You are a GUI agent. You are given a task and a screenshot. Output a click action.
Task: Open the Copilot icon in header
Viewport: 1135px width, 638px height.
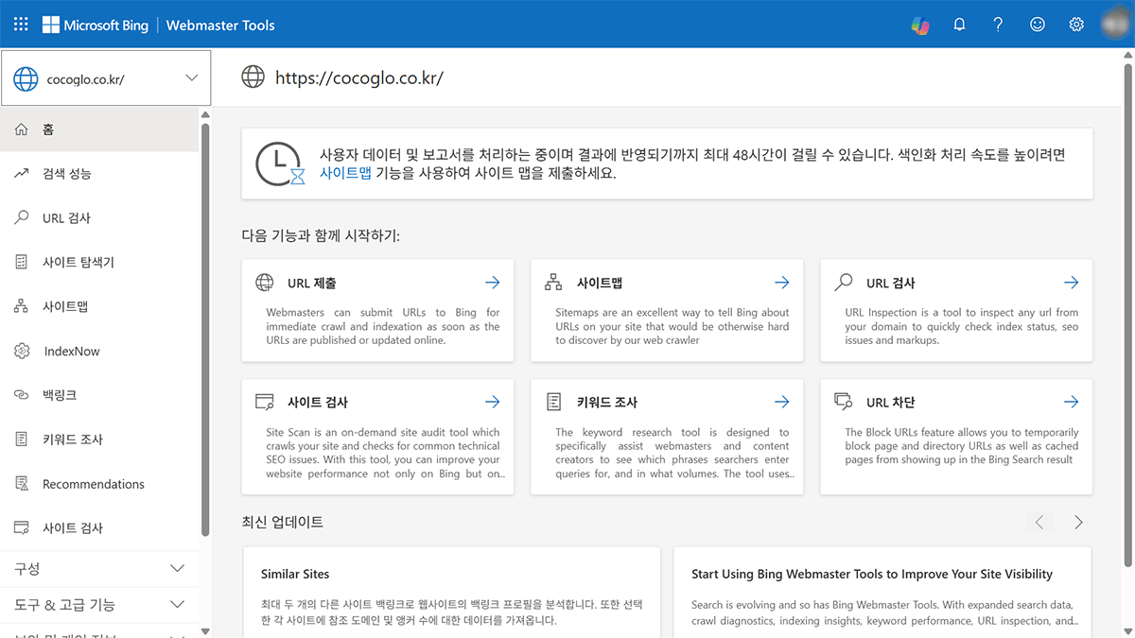(919, 25)
